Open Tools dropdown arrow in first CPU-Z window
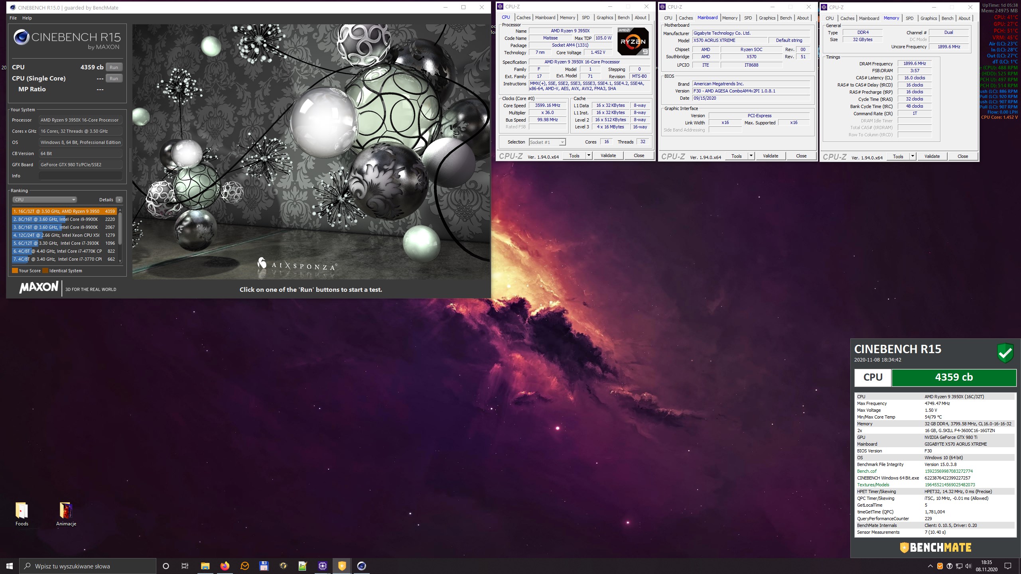1021x574 pixels. 589,156
